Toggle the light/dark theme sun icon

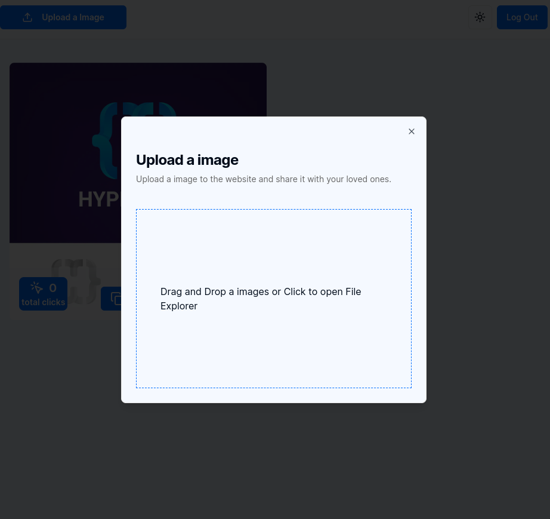pos(480,17)
